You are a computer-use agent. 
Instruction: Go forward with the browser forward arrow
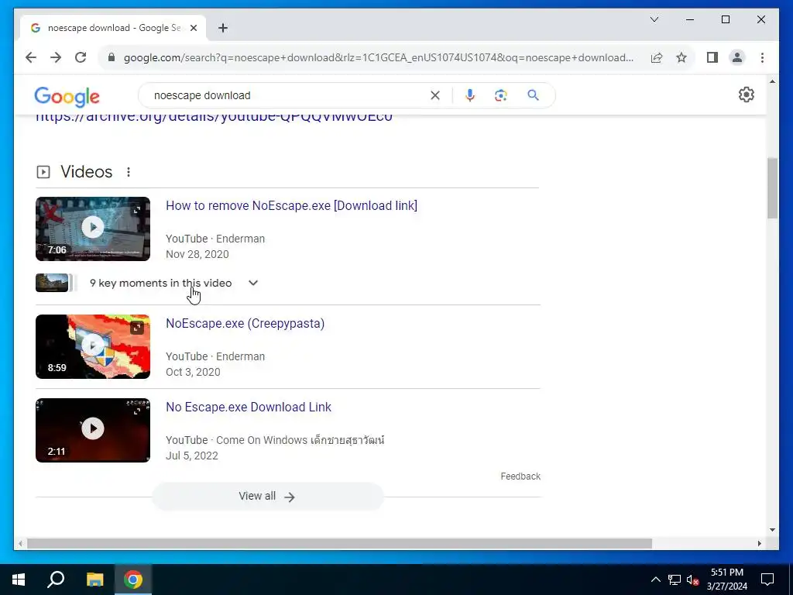(56, 57)
